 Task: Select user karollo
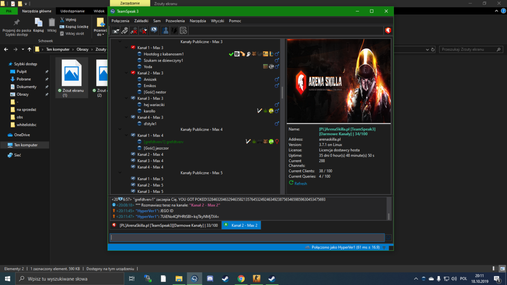(x=149, y=111)
